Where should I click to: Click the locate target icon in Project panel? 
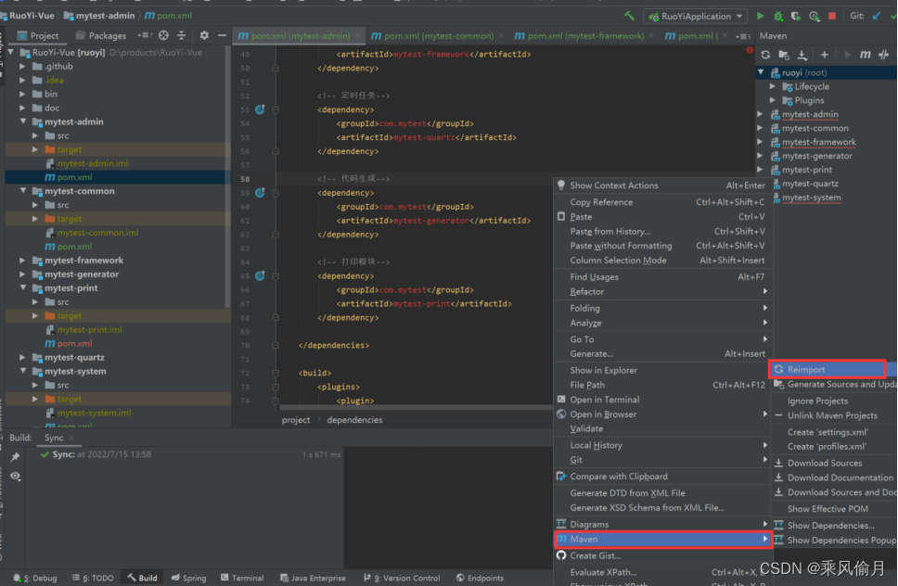pyautogui.click(x=163, y=35)
